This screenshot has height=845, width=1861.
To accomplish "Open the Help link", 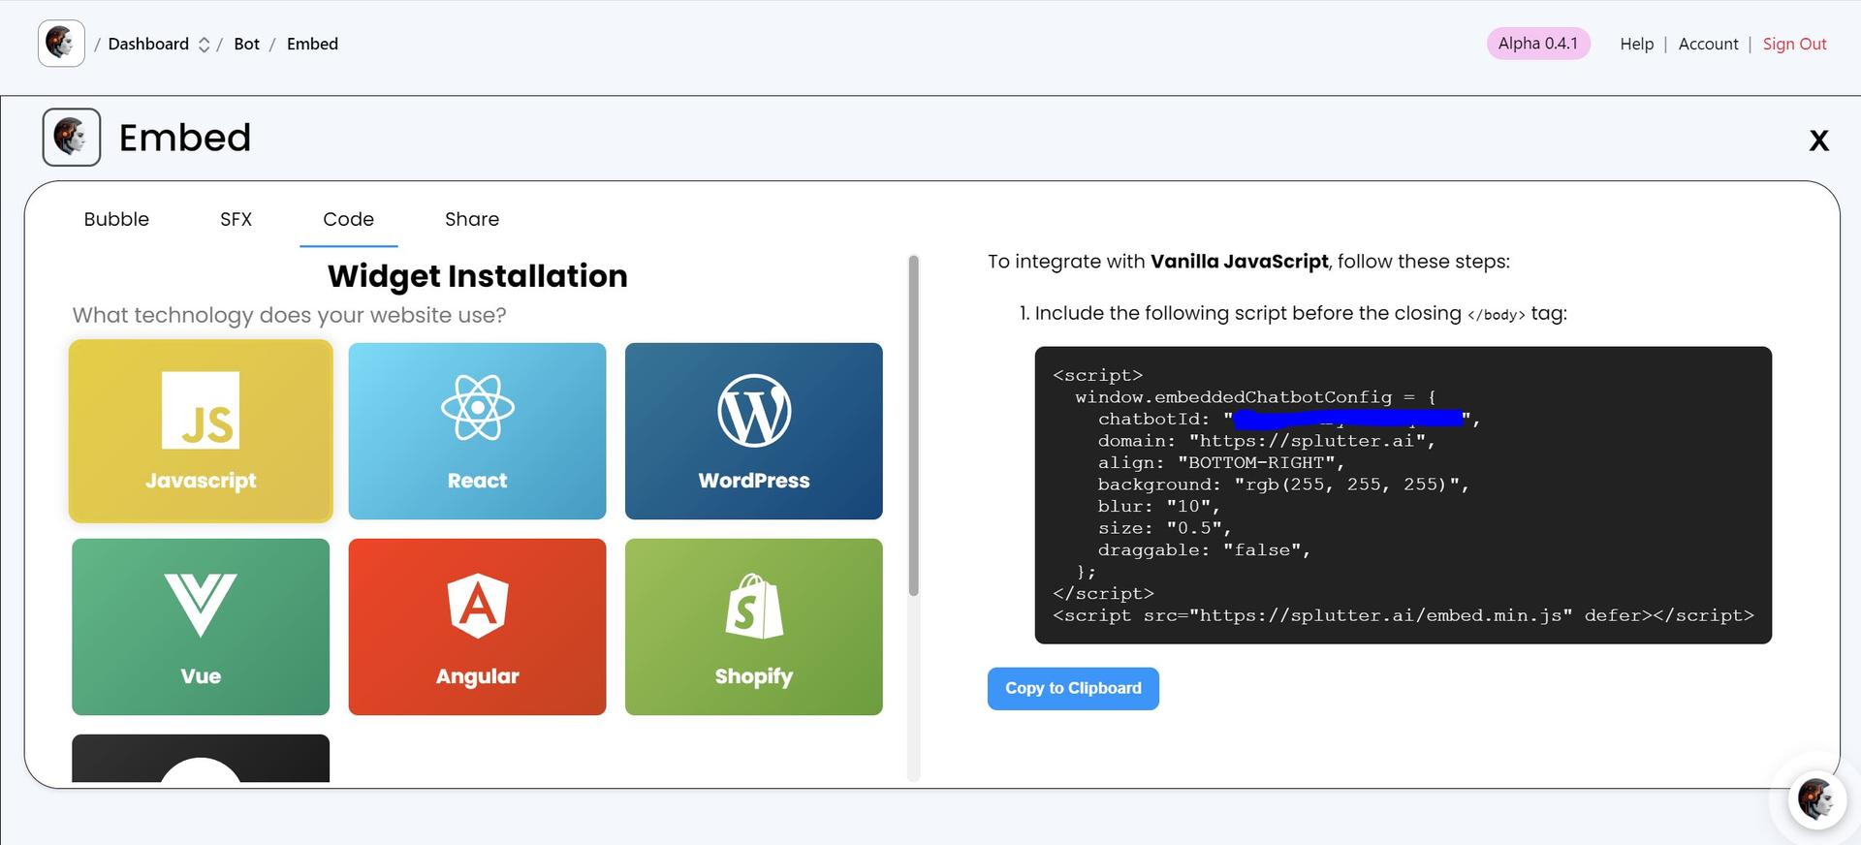I will (1636, 44).
